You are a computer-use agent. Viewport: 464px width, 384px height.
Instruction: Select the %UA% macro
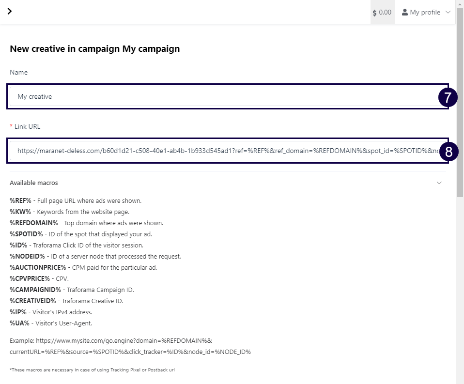pyautogui.click(x=19, y=323)
